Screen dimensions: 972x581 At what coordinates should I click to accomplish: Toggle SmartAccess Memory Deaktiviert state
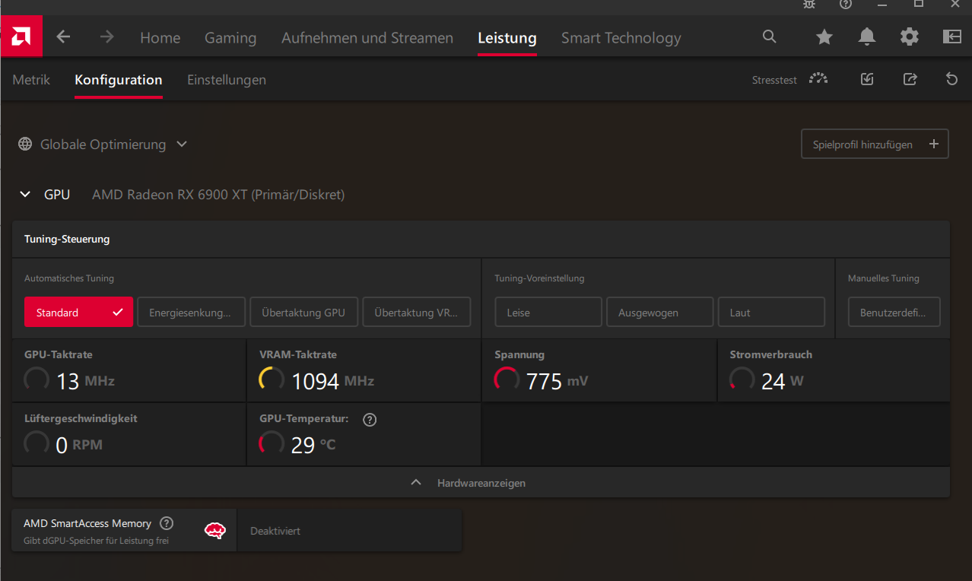(349, 531)
